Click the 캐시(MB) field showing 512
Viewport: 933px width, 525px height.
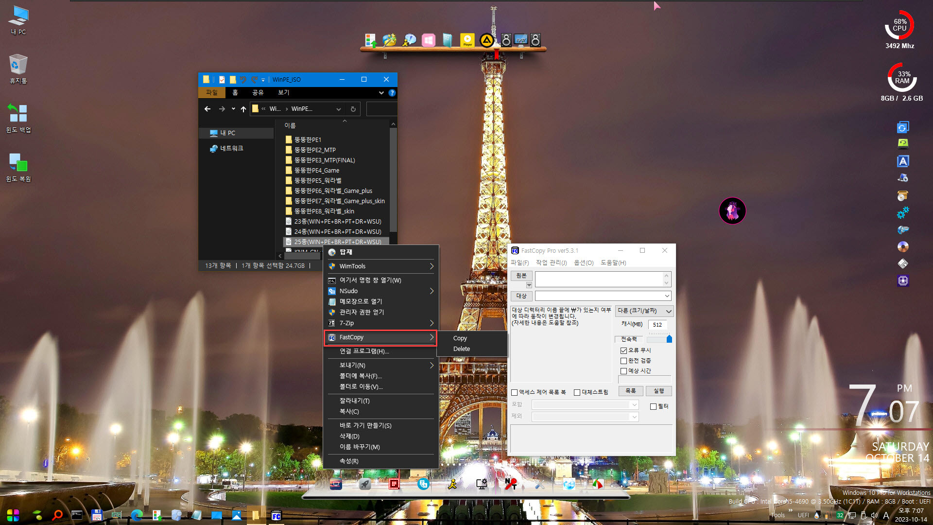coord(658,325)
